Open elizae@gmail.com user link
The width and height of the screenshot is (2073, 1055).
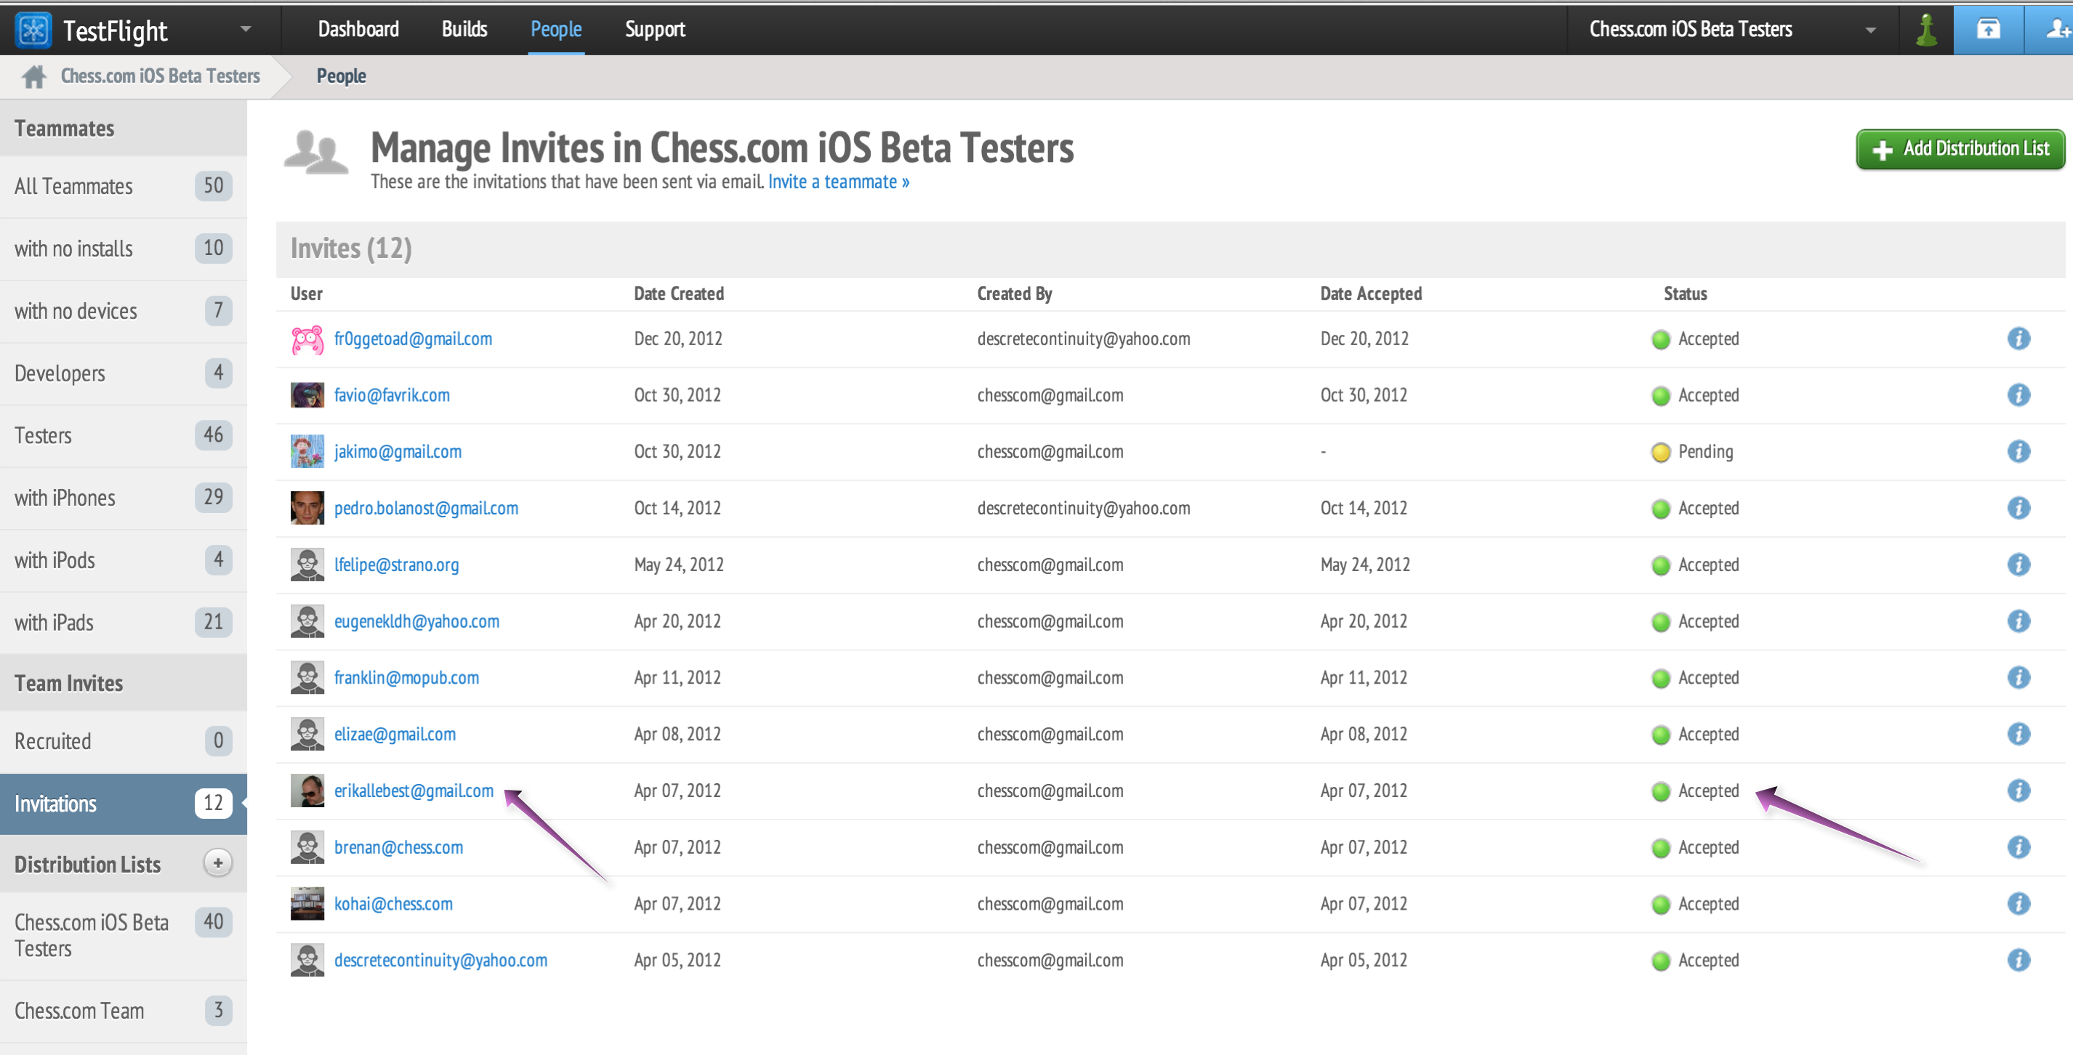394,734
